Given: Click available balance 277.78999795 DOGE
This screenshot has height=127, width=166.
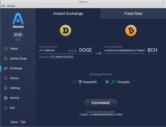Looking at the screenshot, I should tap(62, 57).
